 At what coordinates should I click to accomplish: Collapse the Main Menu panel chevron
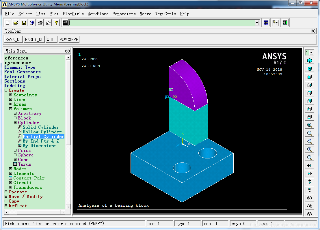67,51
